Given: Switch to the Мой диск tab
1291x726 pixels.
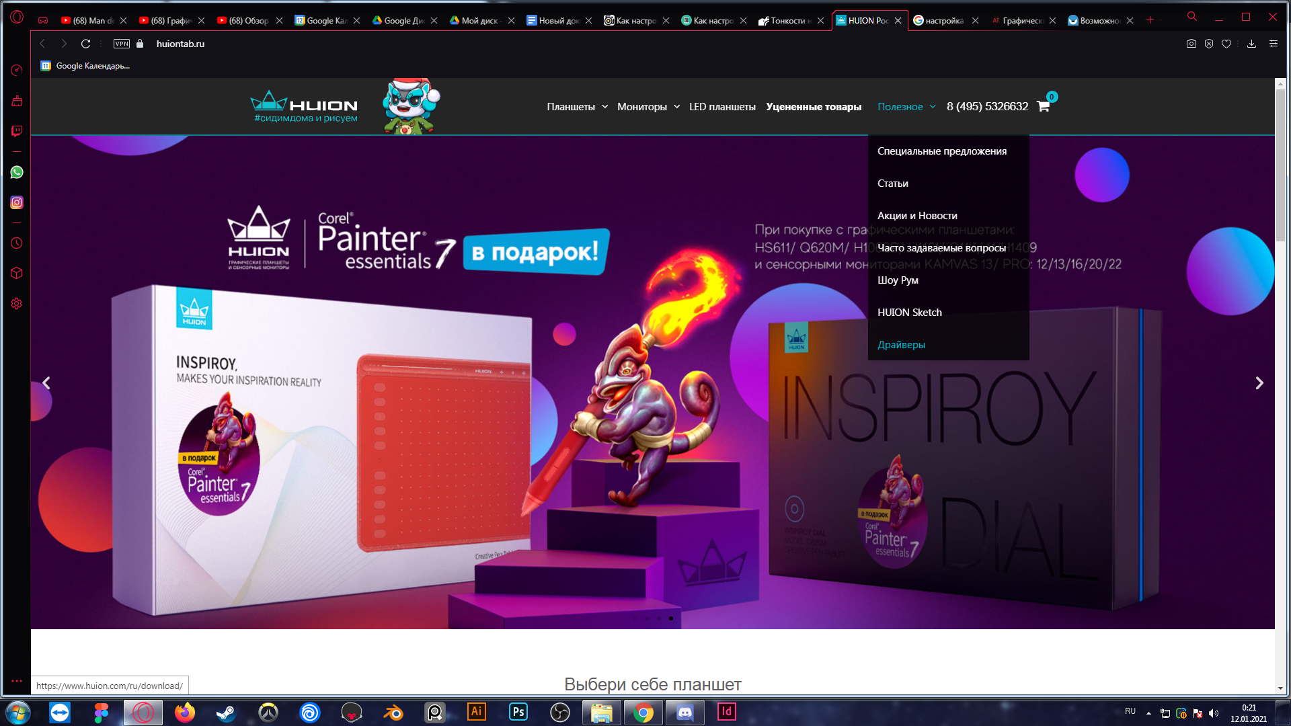Looking at the screenshot, I should pyautogui.click(x=479, y=21).
